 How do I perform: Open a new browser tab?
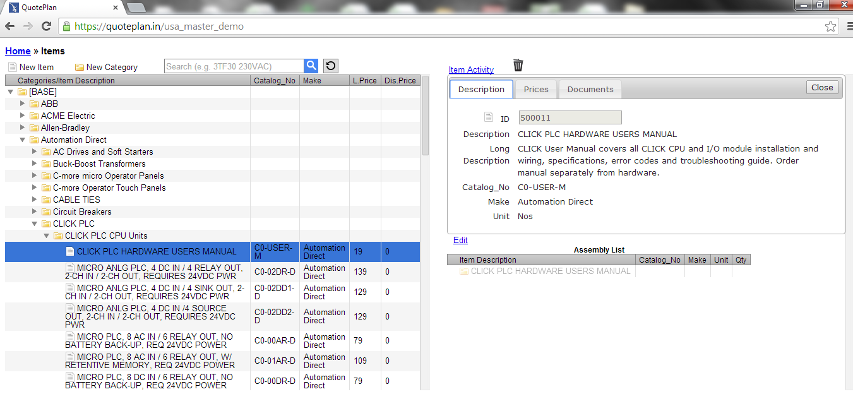pyautogui.click(x=136, y=8)
